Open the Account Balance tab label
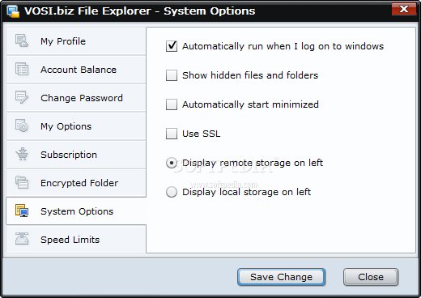The height and width of the screenshot is (298, 421). [79, 70]
